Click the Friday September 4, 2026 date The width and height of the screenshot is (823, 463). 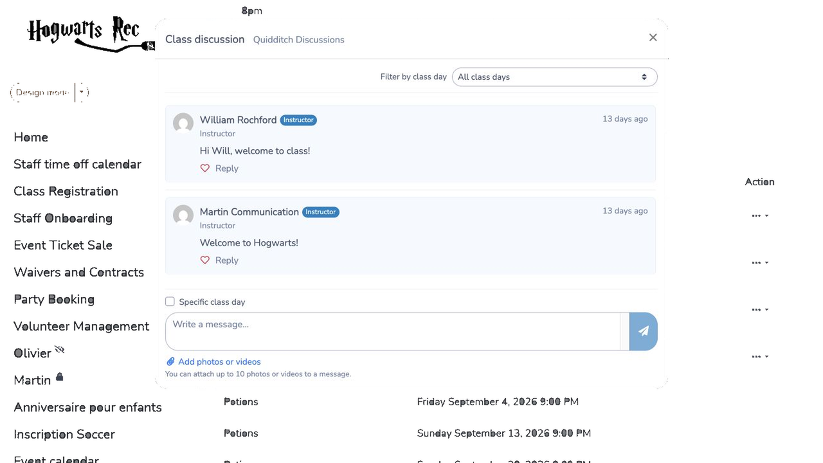coord(498,402)
